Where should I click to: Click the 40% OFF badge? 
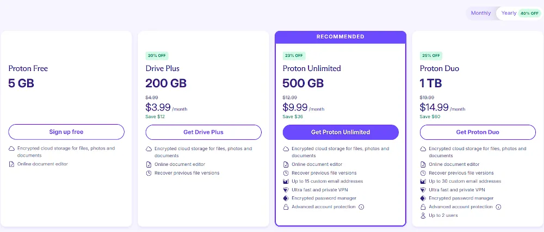pos(529,13)
